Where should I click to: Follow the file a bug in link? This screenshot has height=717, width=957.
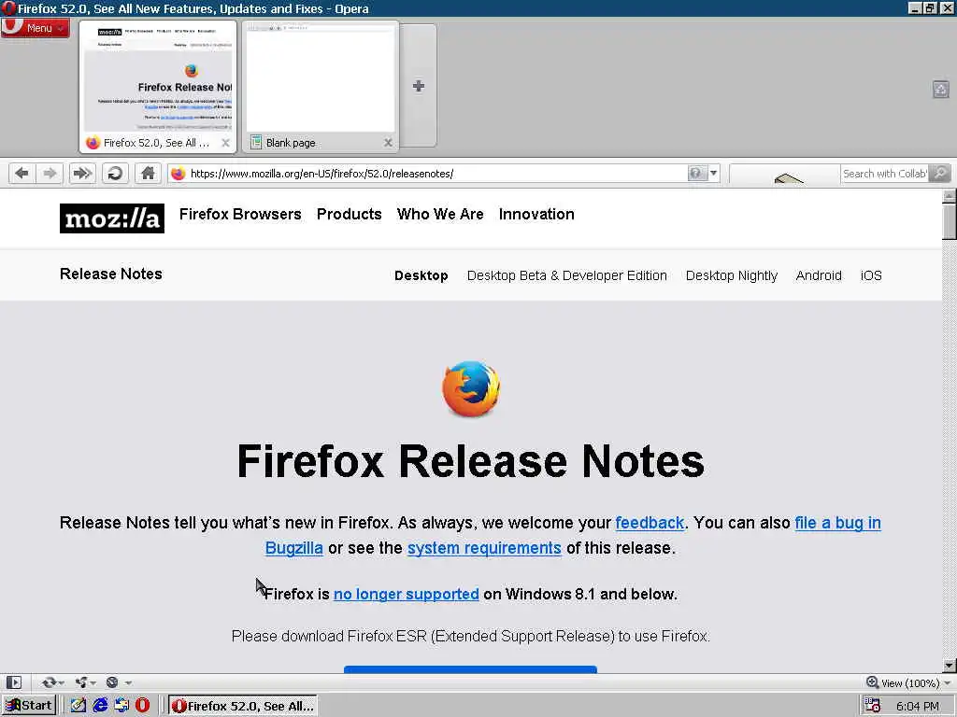[x=837, y=523]
